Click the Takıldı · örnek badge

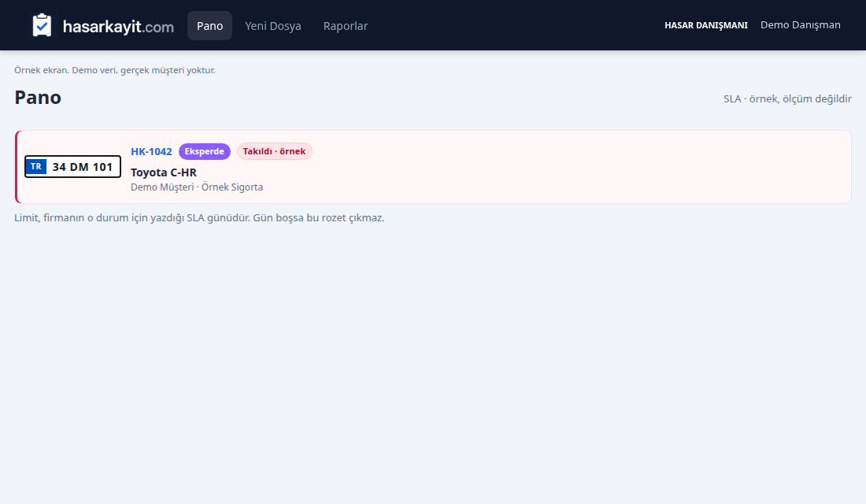[x=275, y=151]
